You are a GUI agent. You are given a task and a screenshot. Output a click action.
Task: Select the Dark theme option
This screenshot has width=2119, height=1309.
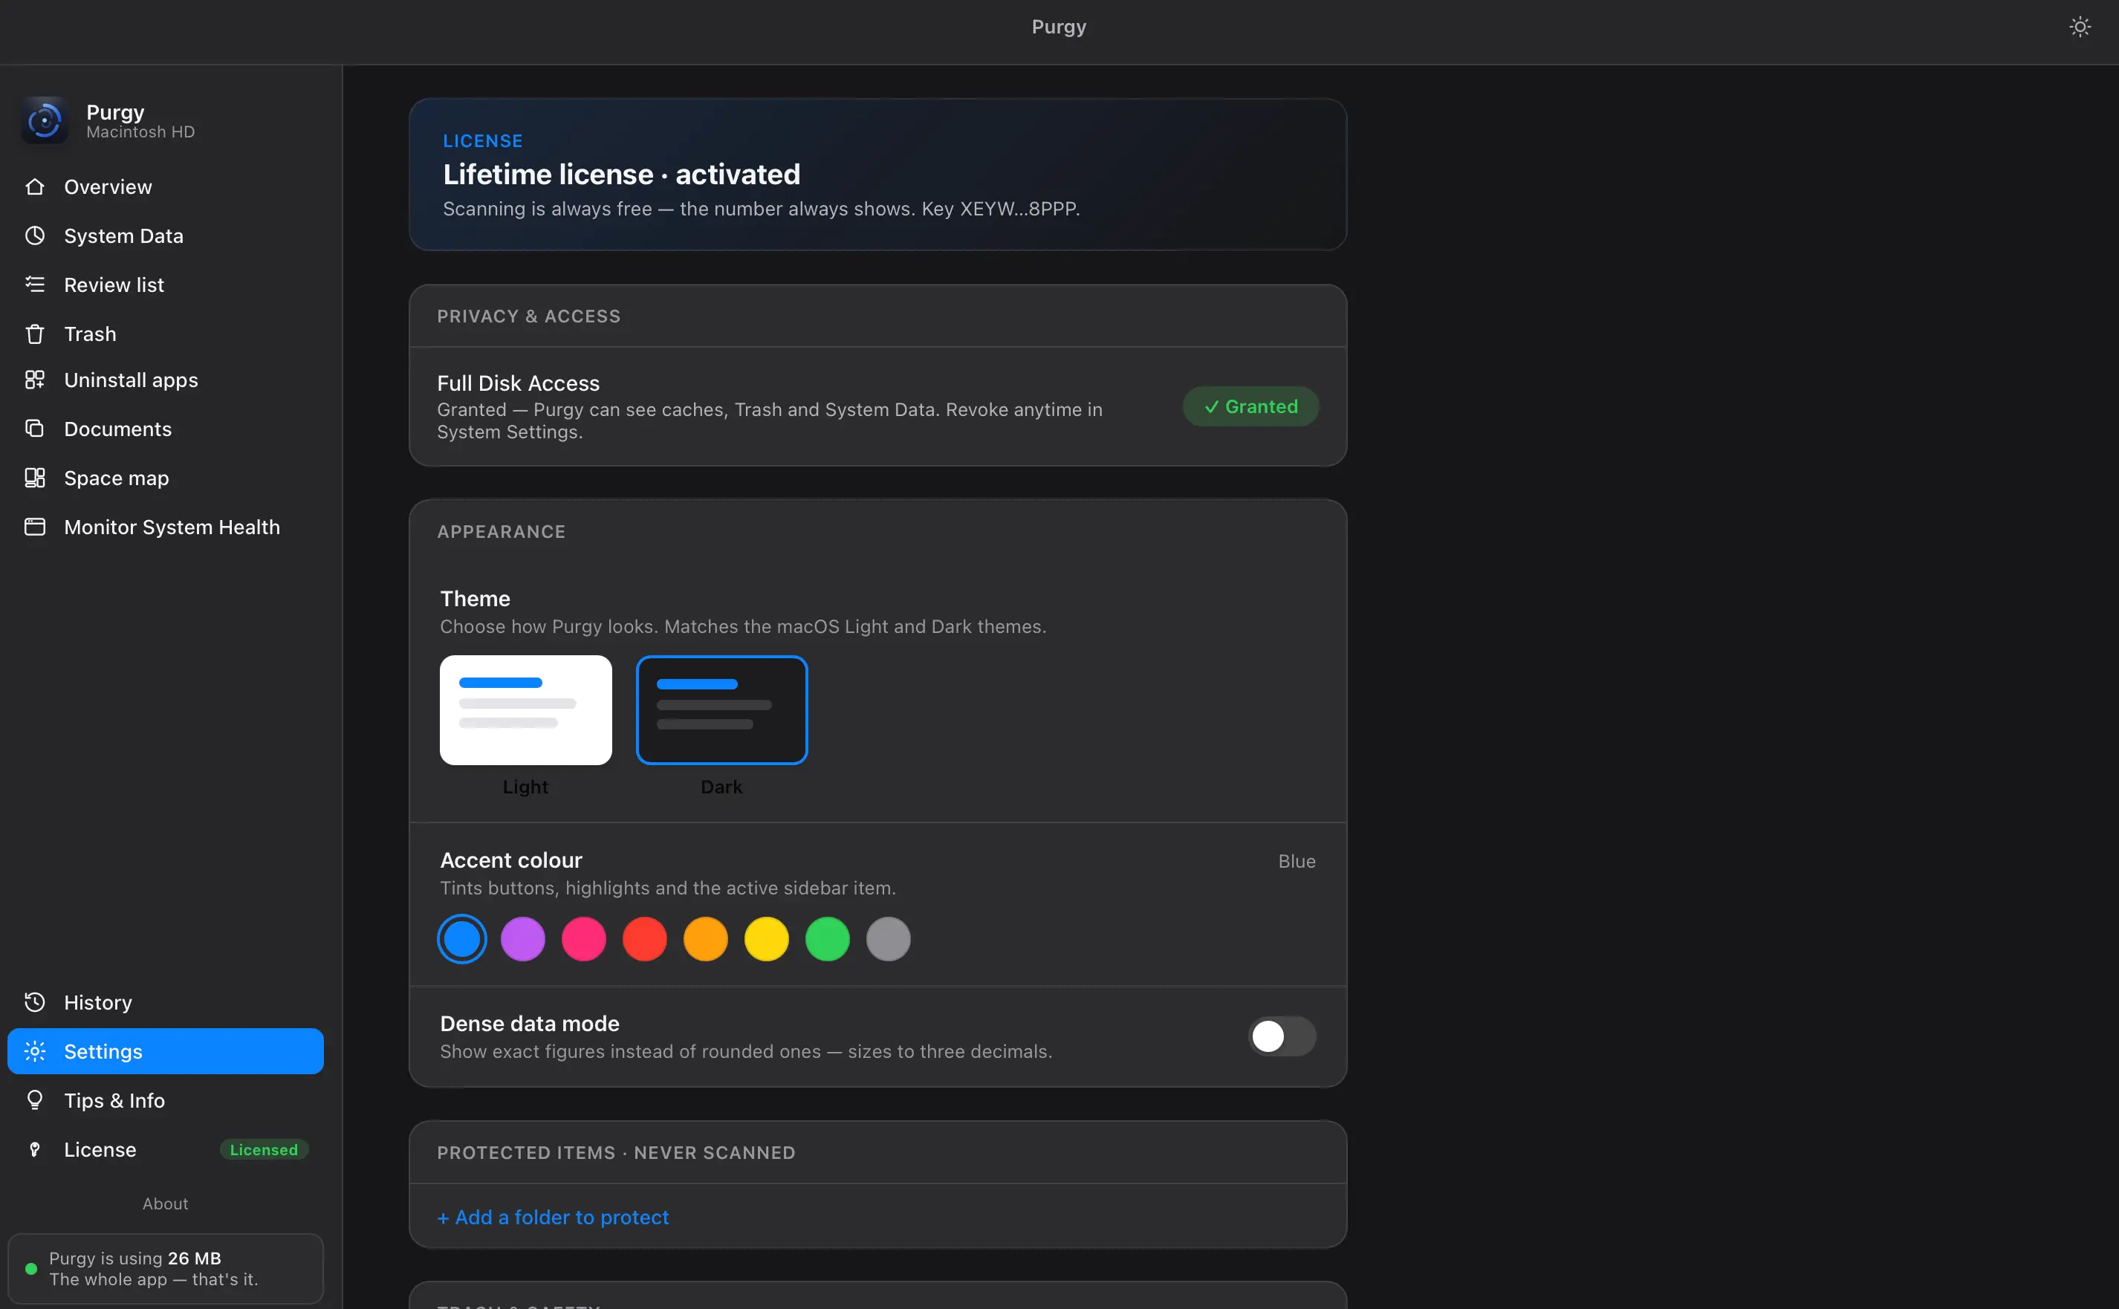(722, 710)
